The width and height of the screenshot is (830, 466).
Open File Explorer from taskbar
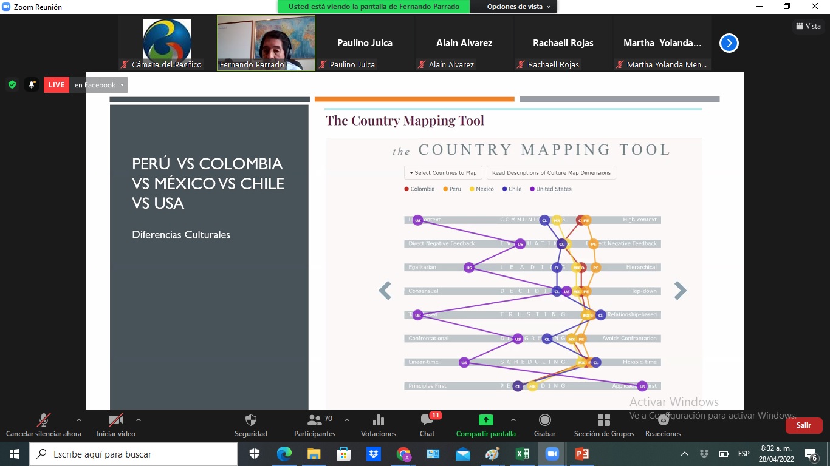[314, 454]
